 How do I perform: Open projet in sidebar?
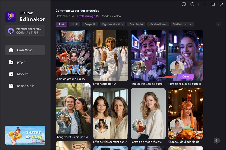click(x=25, y=62)
